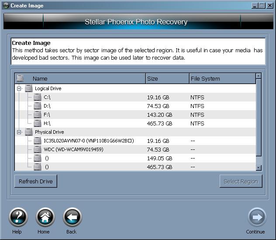Click the 19.16 GB size of C:\
The image size is (276, 240).
tap(158, 97)
